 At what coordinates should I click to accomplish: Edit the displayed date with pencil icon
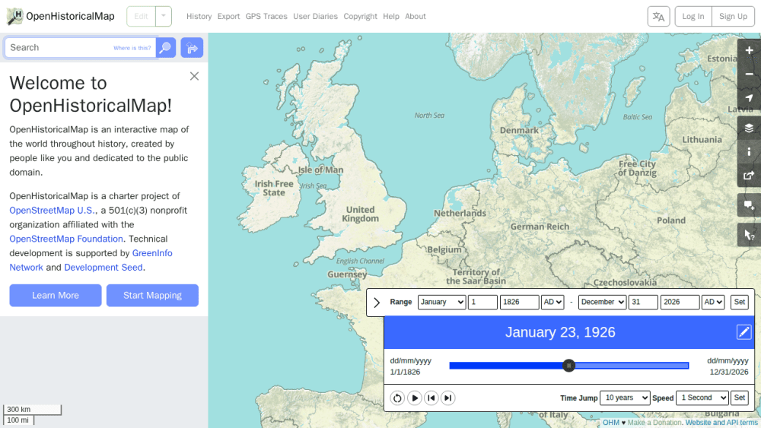(743, 332)
